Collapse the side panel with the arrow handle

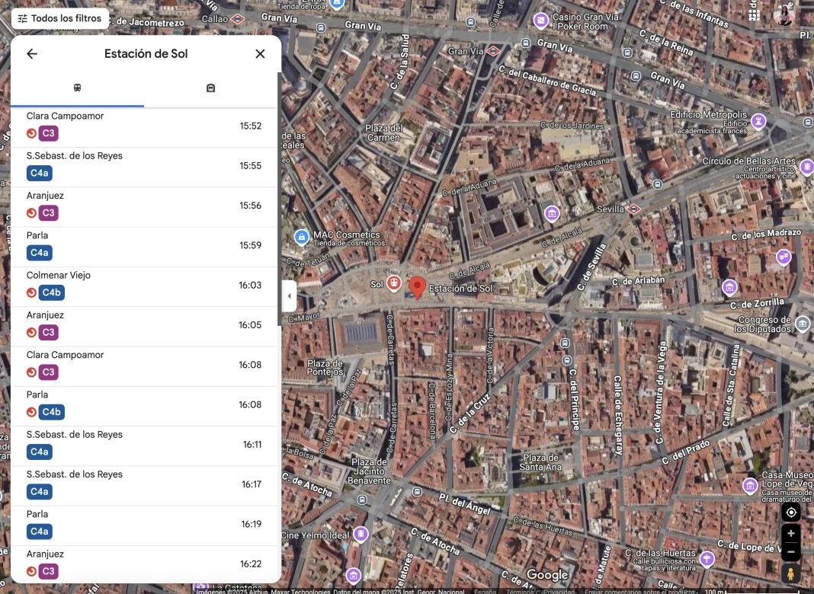pyautogui.click(x=289, y=296)
